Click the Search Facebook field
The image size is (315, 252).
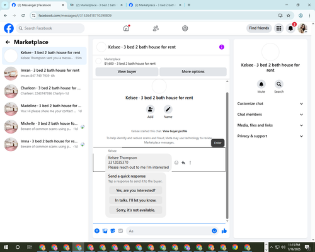pos(50,28)
